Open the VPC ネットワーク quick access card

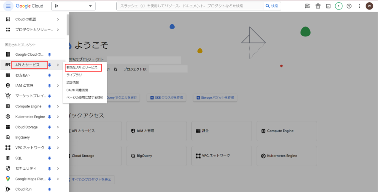pos(222,156)
